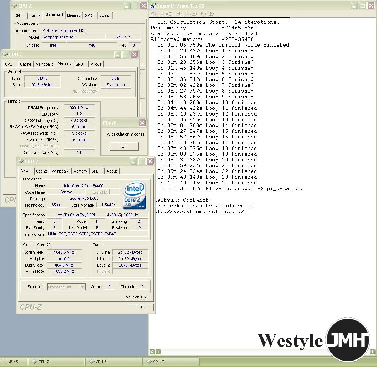
Task: Click the Name field Intel Core 2 Duo E4400
Action: (84, 186)
